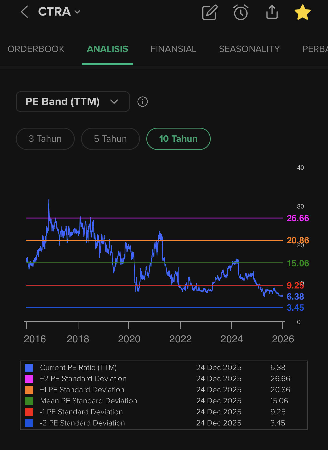Click the magenta +2 PE Standard Deviation swatch
Screen dimensions: 328x450
(29, 379)
